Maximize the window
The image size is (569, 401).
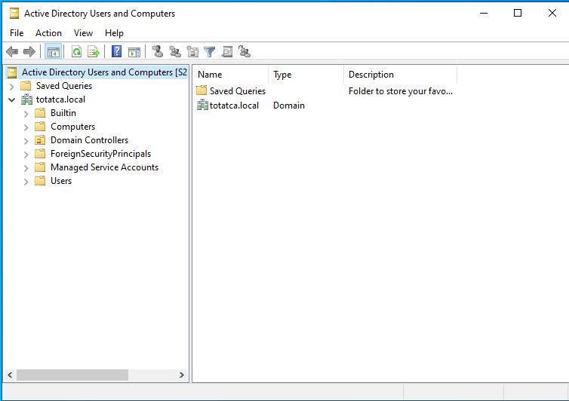pyautogui.click(x=518, y=14)
